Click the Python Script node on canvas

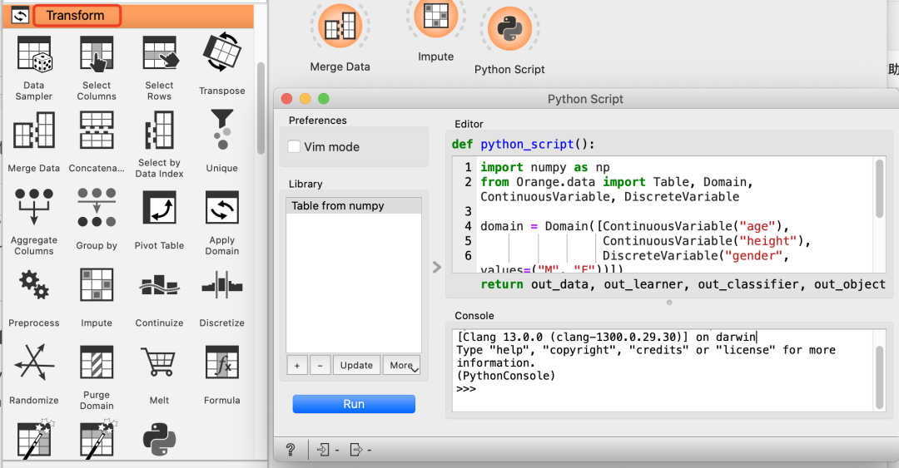tap(509, 28)
